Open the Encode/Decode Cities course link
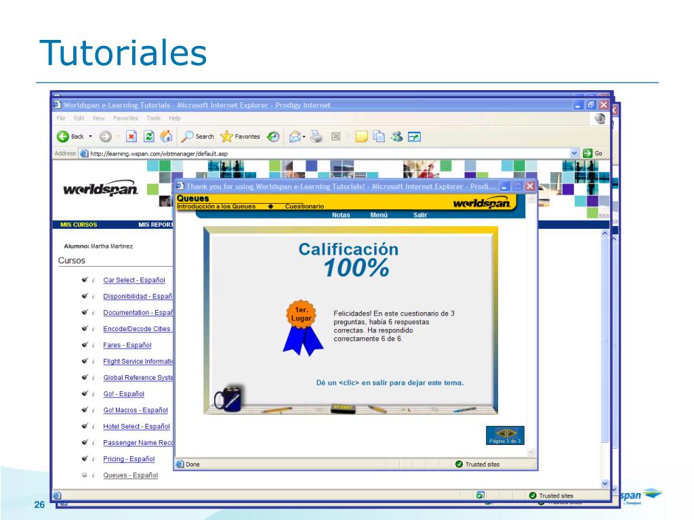Image resolution: width=694 pixels, height=520 pixels. coord(138,329)
